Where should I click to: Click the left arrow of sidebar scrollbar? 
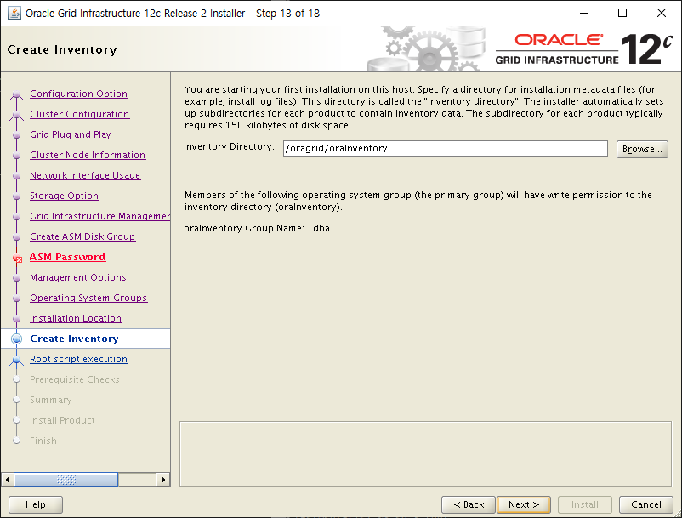click(x=8, y=480)
